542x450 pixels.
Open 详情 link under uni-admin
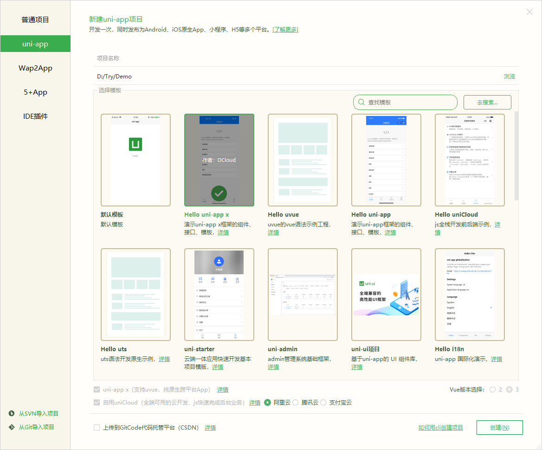(x=273, y=366)
